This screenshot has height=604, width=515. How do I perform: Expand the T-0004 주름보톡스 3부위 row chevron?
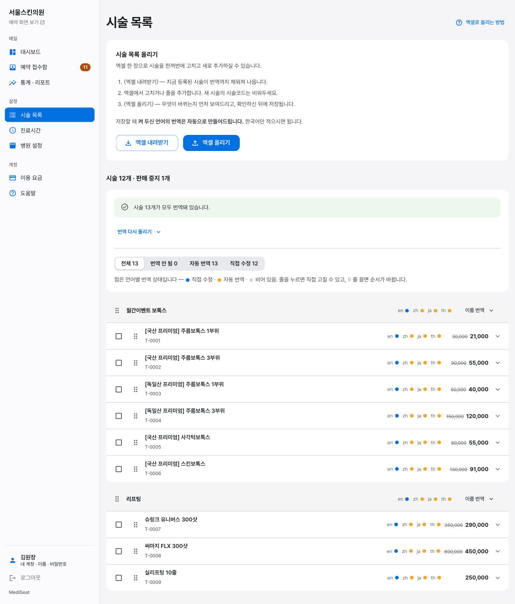(x=498, y=416)
